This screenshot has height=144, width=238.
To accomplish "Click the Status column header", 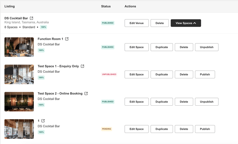I will click(106, 6).
